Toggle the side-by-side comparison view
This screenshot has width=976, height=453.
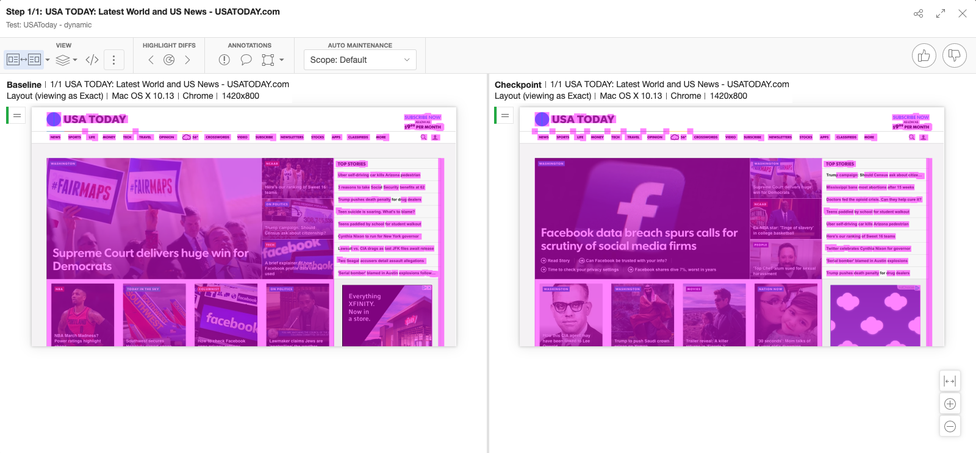click(x=23, y=60)
